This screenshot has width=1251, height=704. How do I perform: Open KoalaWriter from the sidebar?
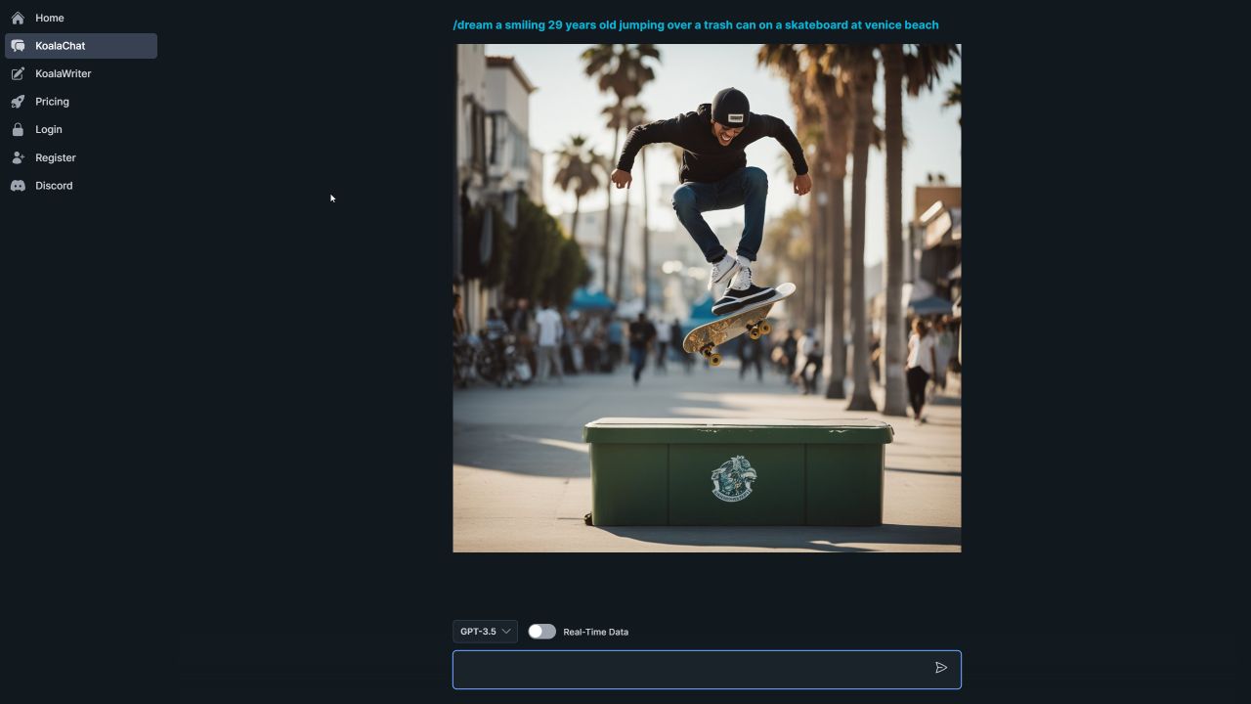click(81, 73)
